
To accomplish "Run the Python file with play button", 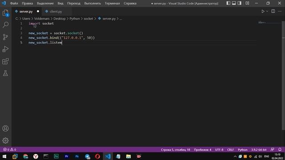I will (x=263, y=12).
